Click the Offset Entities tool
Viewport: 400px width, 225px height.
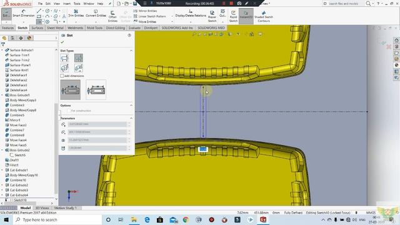coord(112,16)
